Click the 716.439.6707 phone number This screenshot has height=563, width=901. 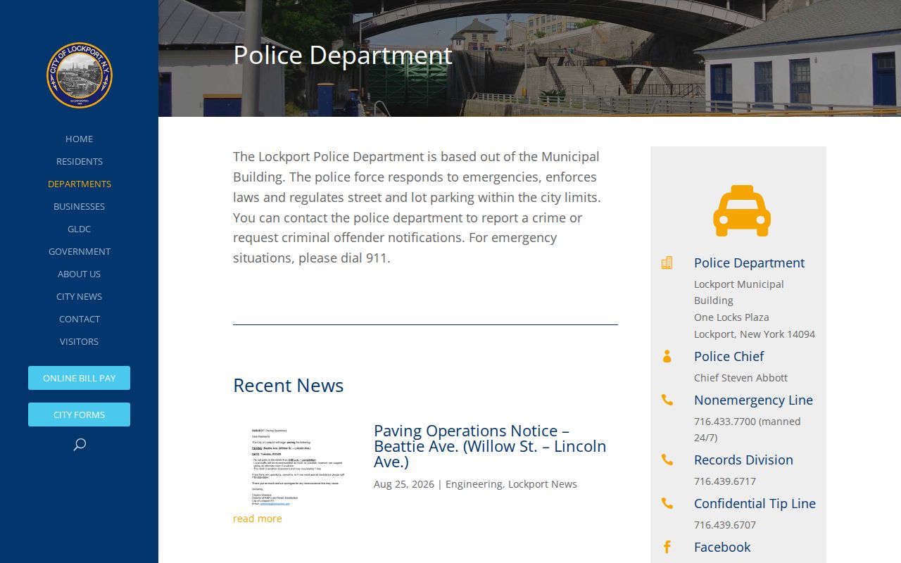(x=725, y=525)
